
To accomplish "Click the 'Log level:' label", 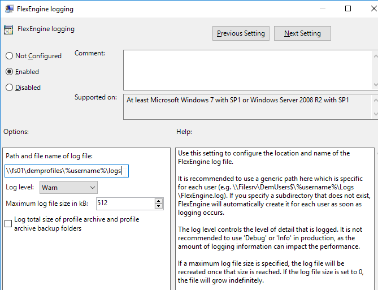I will [20, 187].
